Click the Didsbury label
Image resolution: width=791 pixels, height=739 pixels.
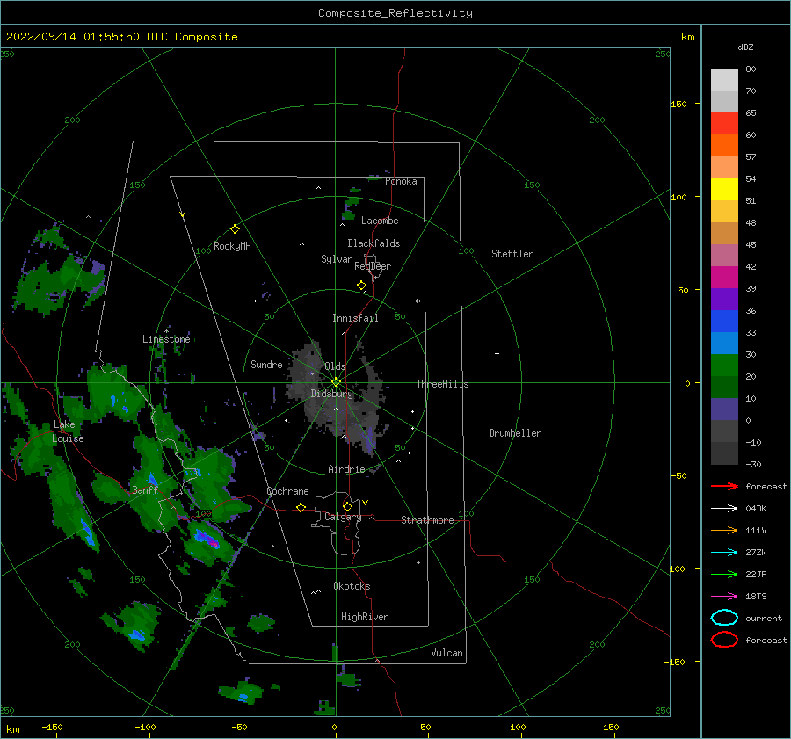pos(332,394)
